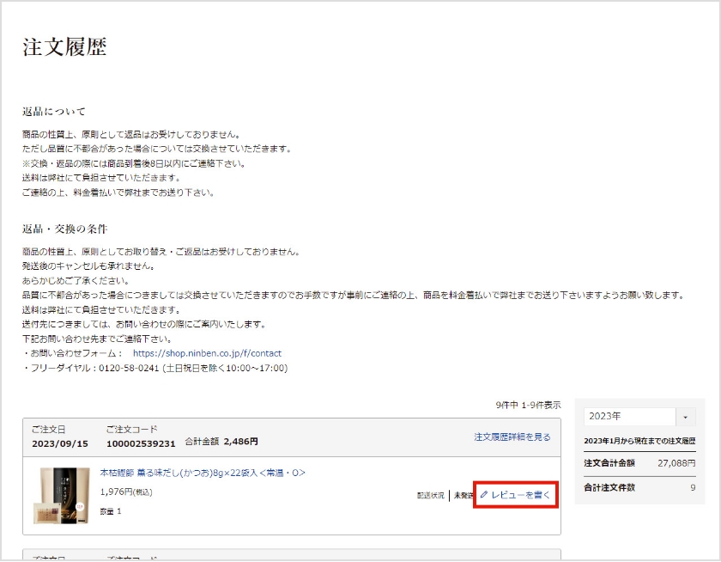Image resolution: width=721 pixels, height=562 pixels.
Task: Click the order total 2,486円
Action: tap(240, 442)
